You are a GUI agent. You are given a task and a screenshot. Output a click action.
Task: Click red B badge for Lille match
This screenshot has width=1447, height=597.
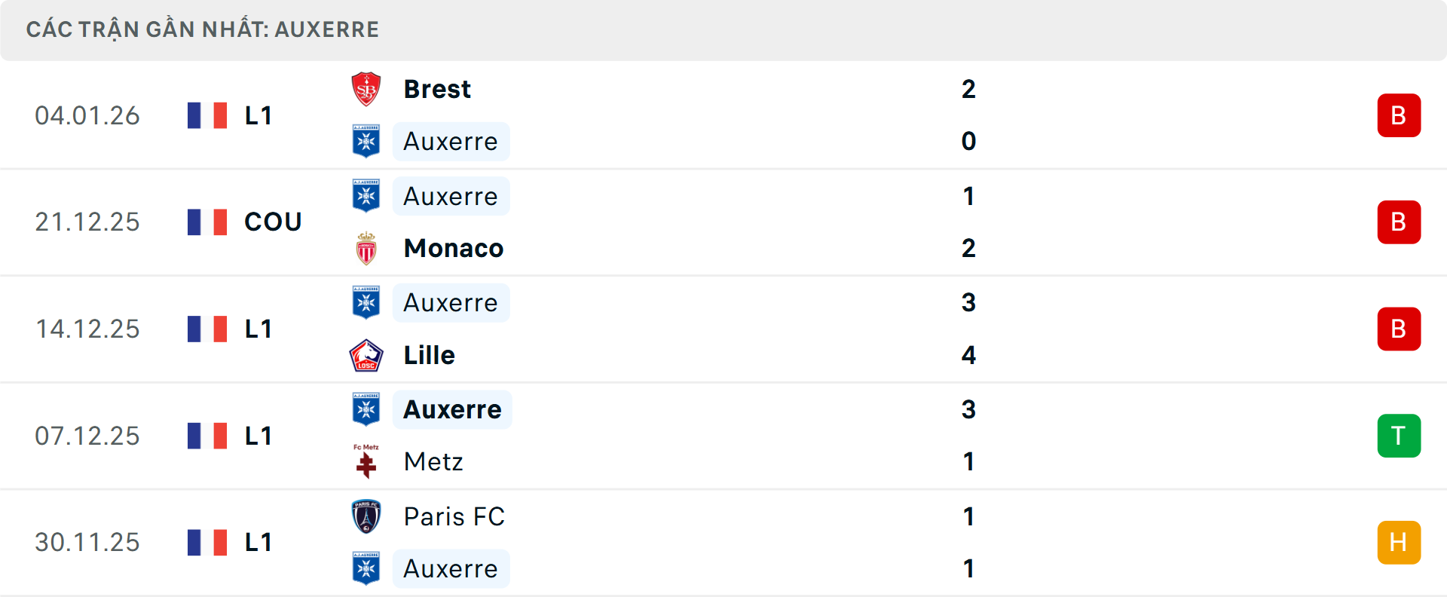click(1399, 329)
